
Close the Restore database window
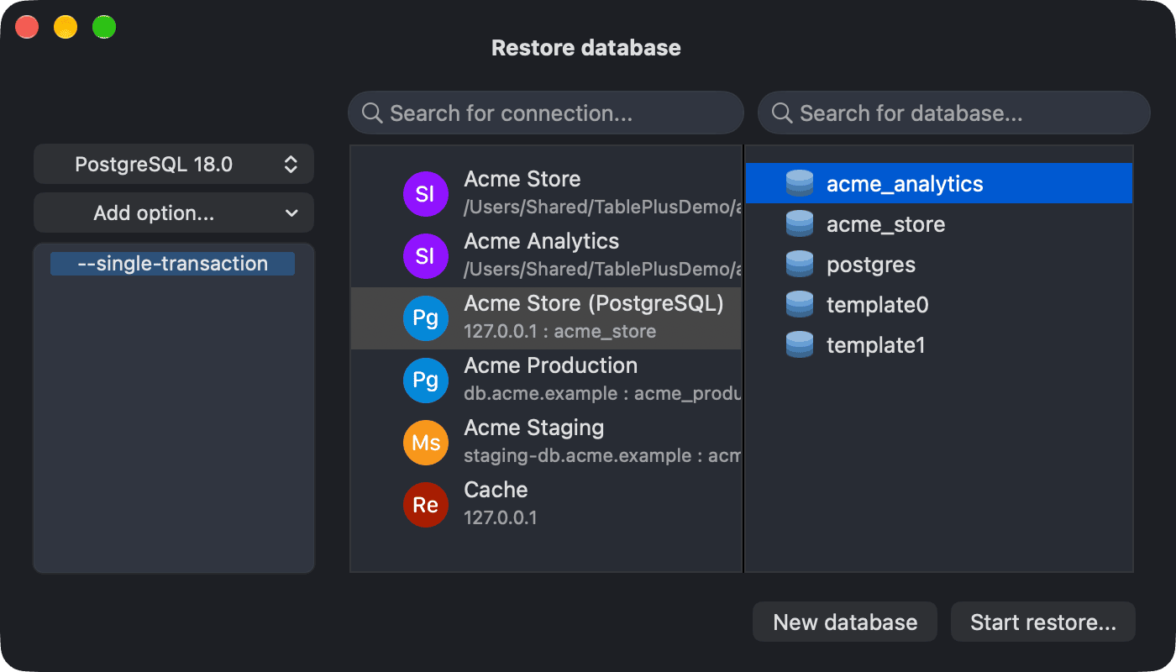pyautogui.click(x=27, y=27)
